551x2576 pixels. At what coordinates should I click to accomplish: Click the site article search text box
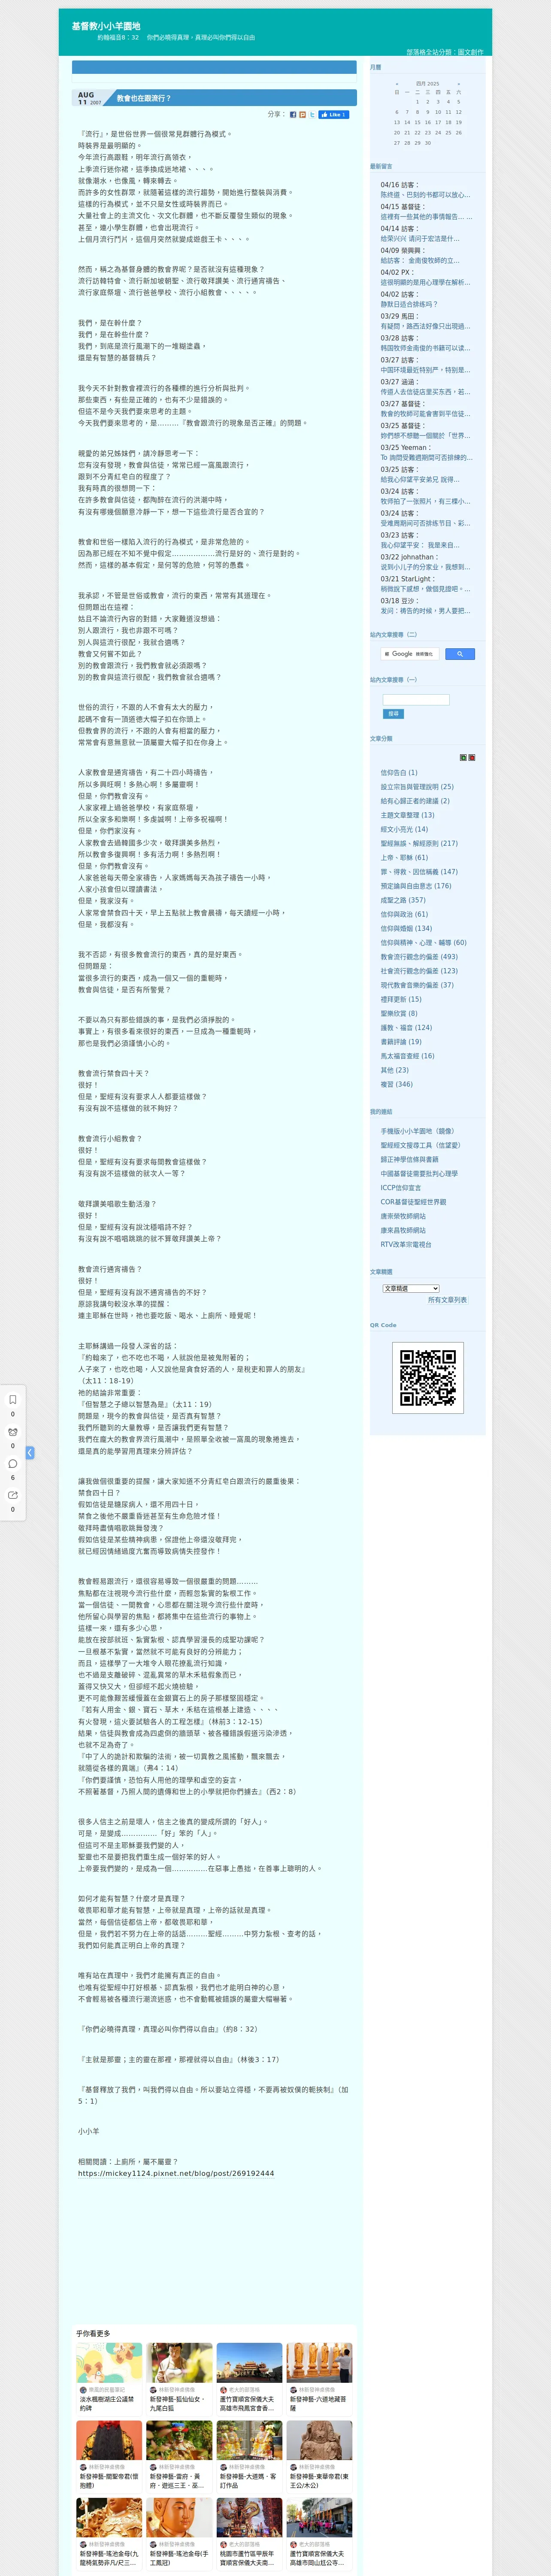pyautogui.click(x=416, y=699)
